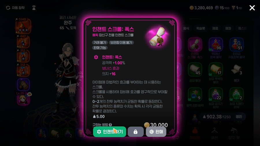Click the 정리 sort inventory button
Screen dimensions: 260x146
(239, 117)
